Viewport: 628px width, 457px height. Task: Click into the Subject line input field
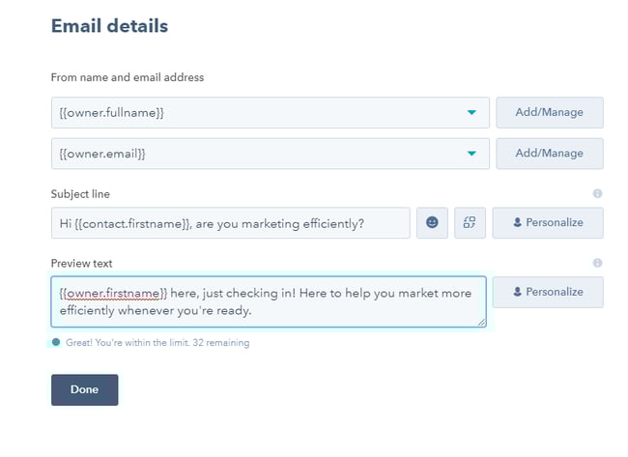point(230,222)
